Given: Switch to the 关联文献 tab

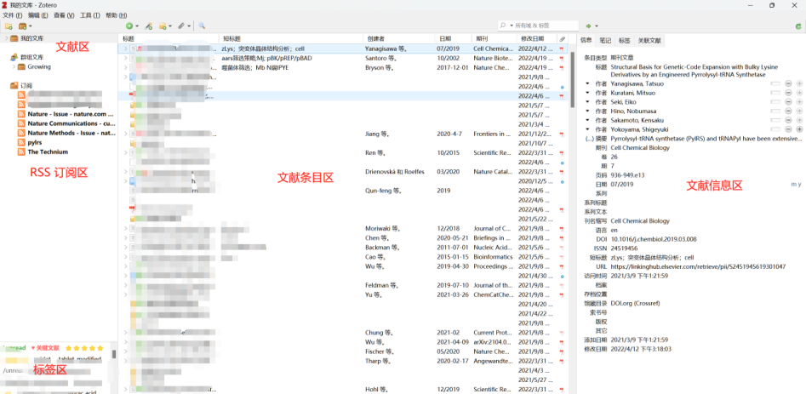Looking at the screenshot, I should tap(649, 40).
